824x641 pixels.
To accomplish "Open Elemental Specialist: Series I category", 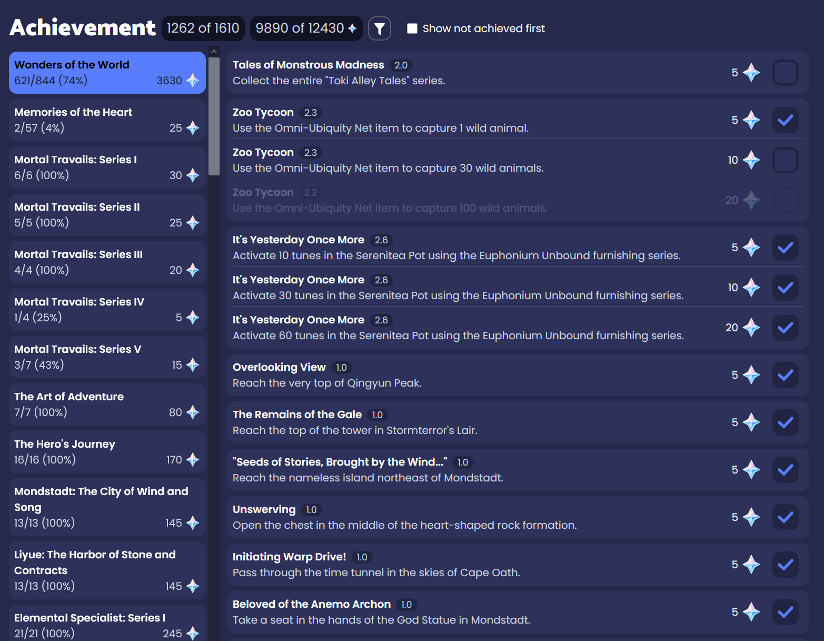I will pos(107,623).
